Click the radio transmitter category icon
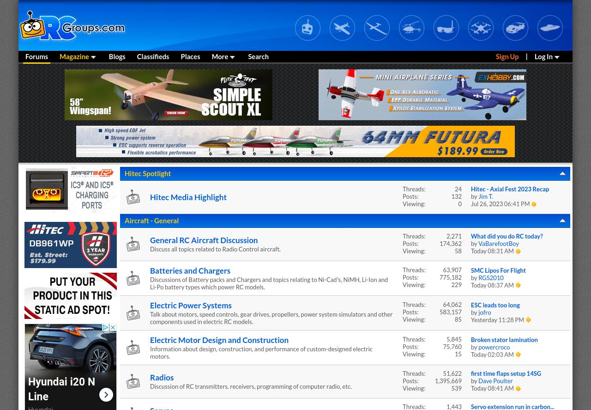Viewport: 591px width, 410px height. click(x=308, y=28)
